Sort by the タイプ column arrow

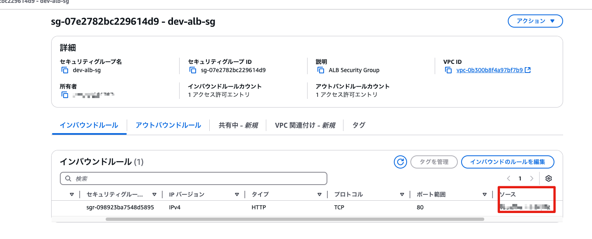point(320,194)
